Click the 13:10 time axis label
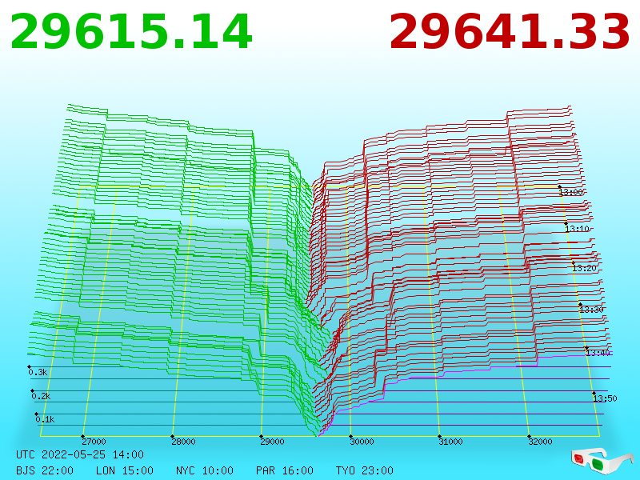640x480 pixels. click(x=577, y=229)
